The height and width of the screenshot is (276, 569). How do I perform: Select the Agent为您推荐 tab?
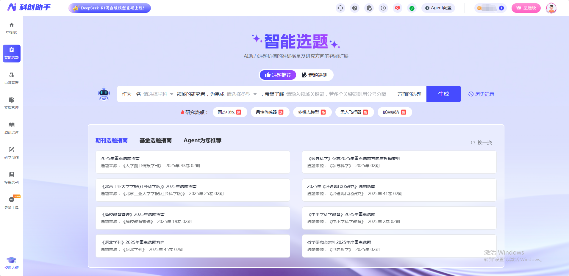[202, 140]
